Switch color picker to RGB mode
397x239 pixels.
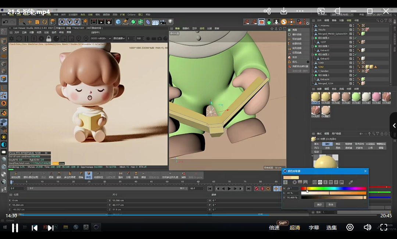pyautogui.click(x=314, y=182)
